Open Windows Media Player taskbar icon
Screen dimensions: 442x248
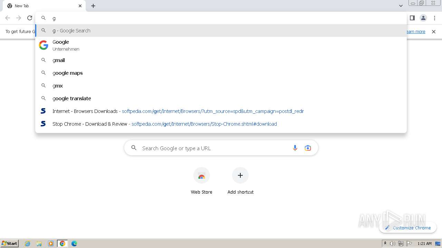coord(51,244)
